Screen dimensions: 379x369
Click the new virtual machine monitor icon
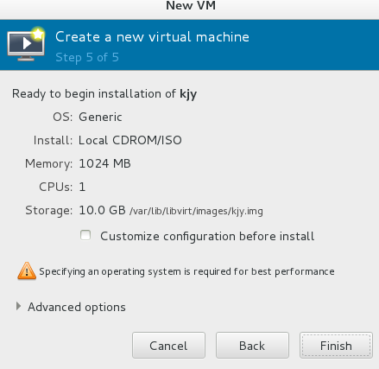click(x=26, y=44)
